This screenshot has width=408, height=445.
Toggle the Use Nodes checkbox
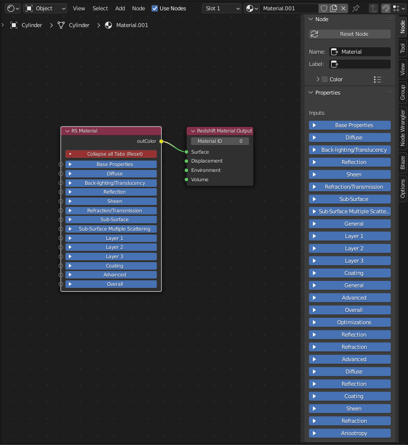155,8
